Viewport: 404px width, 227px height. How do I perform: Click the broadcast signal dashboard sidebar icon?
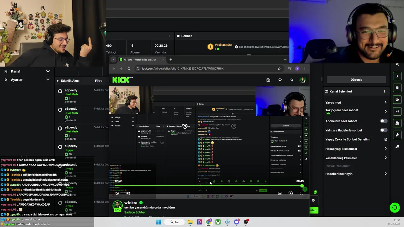pyautogui.click(x=397, y=111)
